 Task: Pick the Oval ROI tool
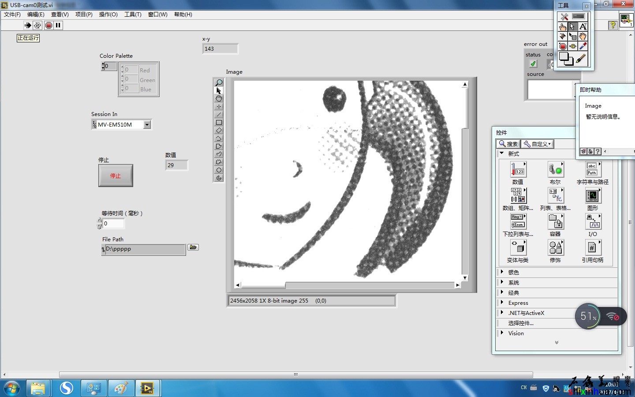tap(219, 170)
